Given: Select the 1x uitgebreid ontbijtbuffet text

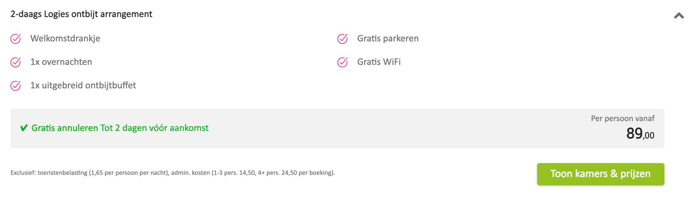Looking at the screenshot, I should (83, 85).
